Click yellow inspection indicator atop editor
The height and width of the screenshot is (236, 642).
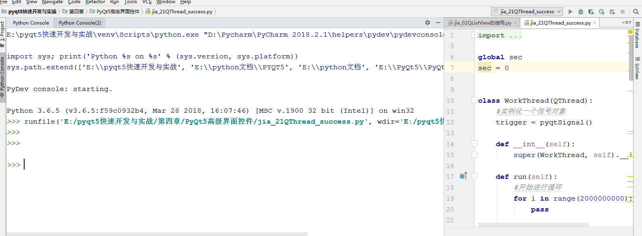[630, 31]
